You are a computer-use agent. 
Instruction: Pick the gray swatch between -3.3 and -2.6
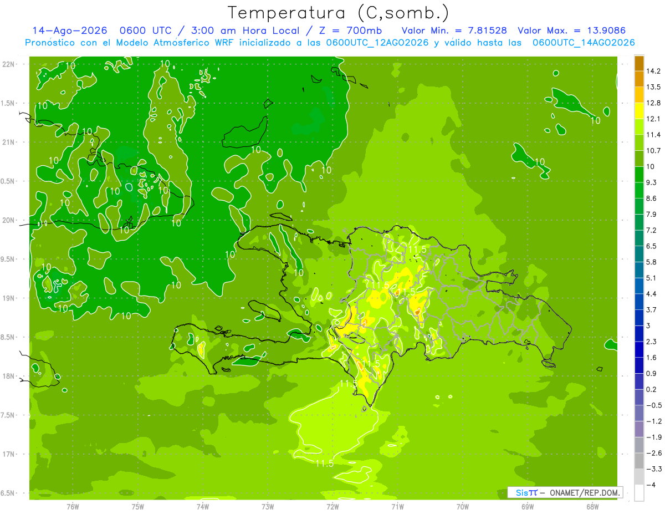point(638,461)
